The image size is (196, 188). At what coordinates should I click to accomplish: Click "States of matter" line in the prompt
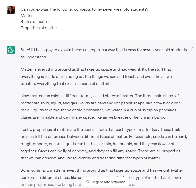35,22
